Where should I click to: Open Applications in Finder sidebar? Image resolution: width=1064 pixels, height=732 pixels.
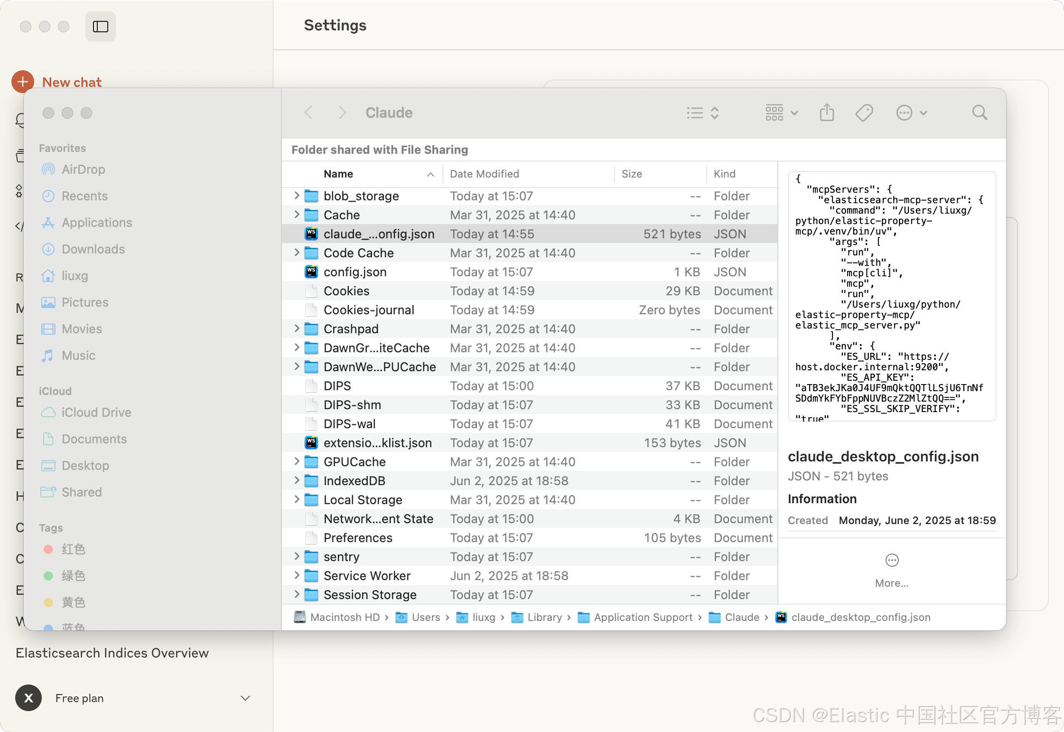87,223
